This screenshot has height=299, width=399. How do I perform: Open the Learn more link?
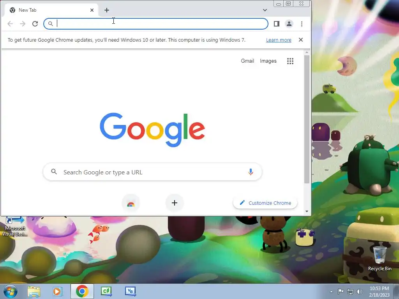279,40
